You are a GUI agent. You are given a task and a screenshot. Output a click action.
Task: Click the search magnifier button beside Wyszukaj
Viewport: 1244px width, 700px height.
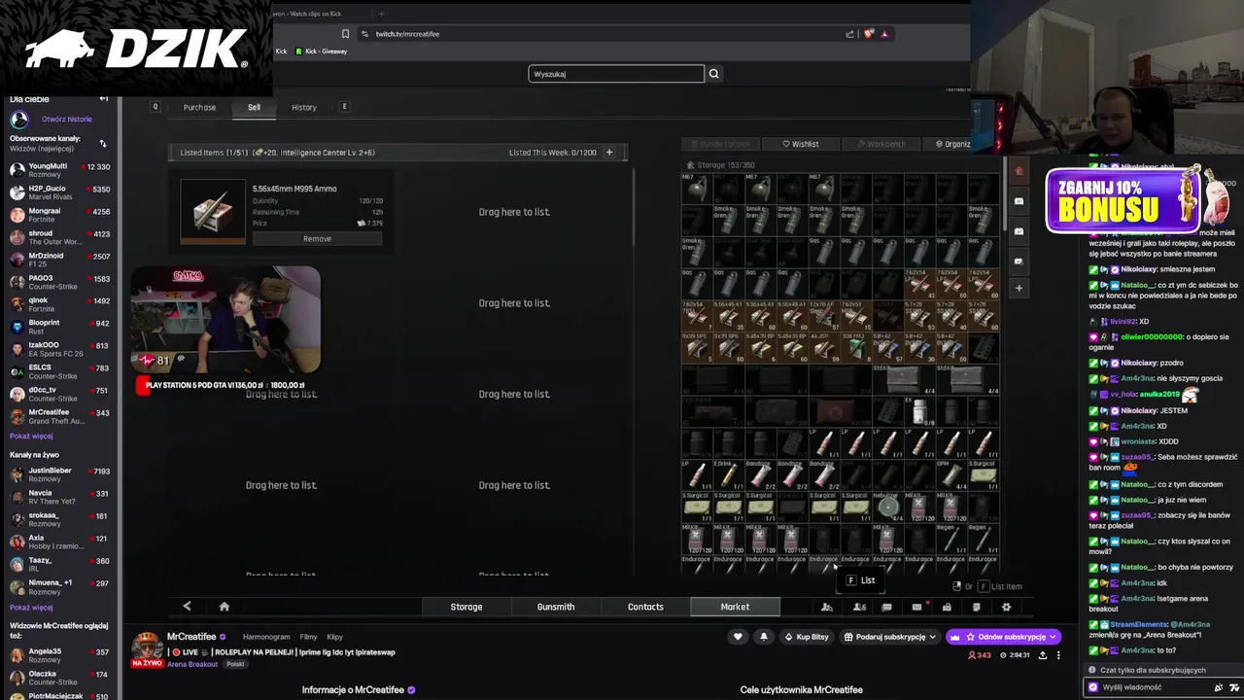(x=713, y=74)
